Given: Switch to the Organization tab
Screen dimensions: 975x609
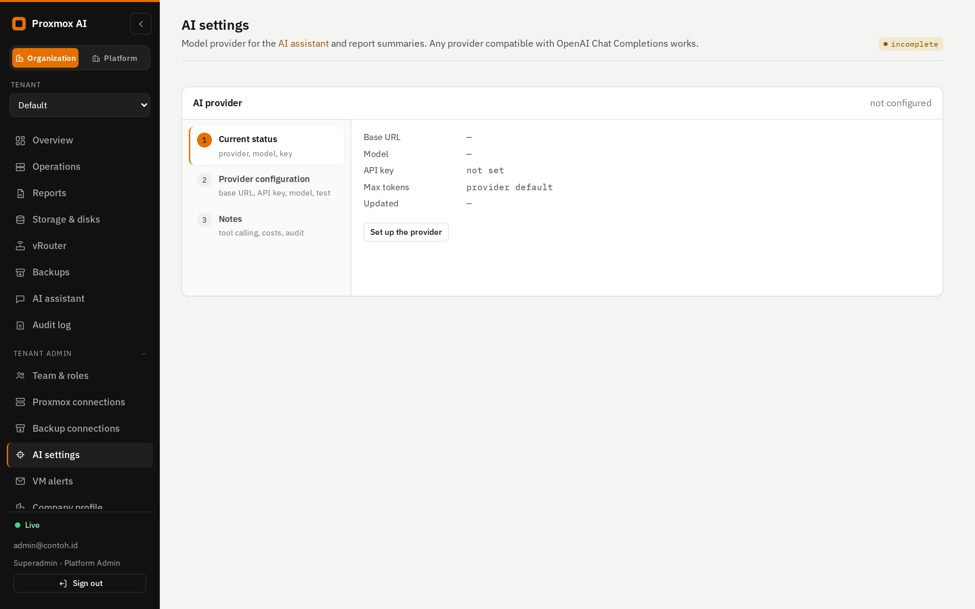Looking at the screenshot, I should (x=45, y=58).
